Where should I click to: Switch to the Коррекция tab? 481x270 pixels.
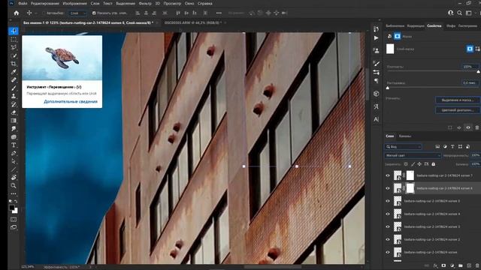click(416, 26)
